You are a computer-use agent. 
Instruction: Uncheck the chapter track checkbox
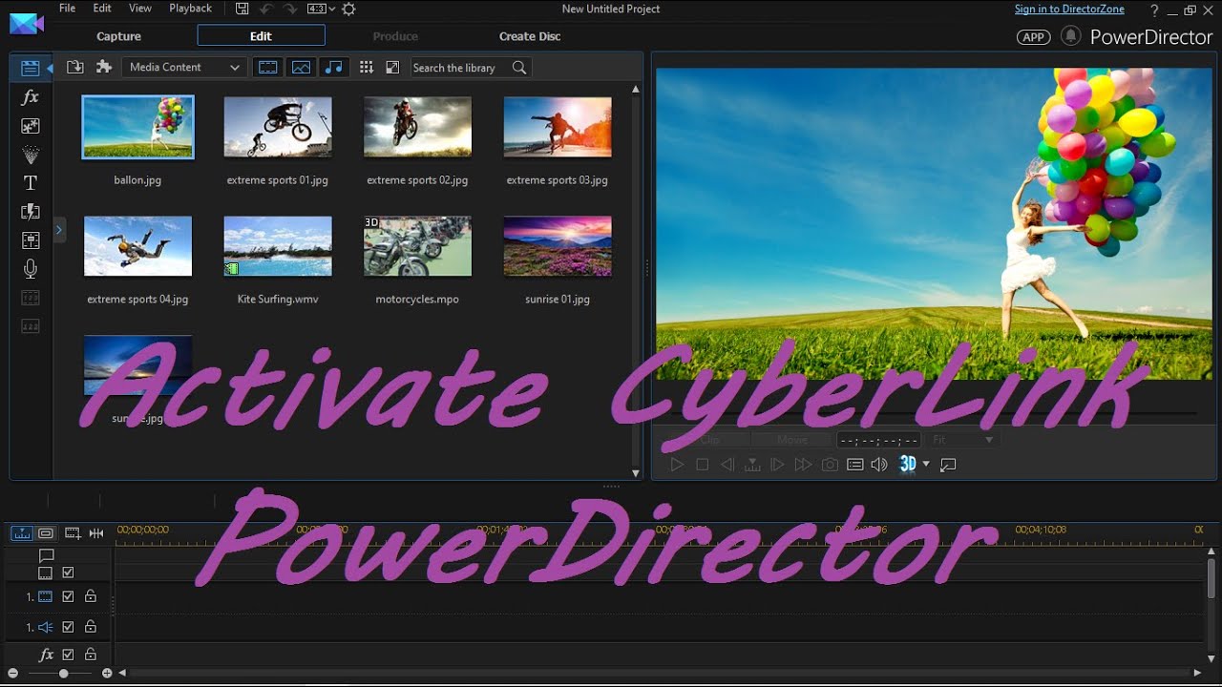(68, 572)
